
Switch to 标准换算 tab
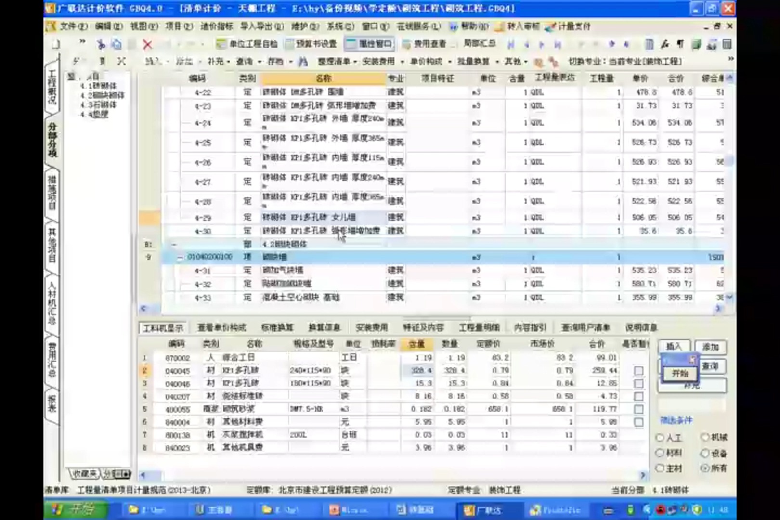277,328
